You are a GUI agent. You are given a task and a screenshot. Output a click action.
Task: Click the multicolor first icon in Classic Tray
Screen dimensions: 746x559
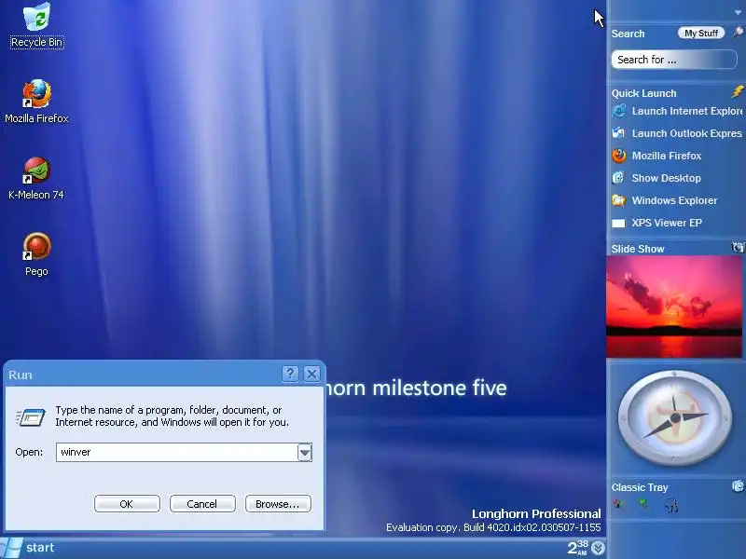tap(618, 504)
